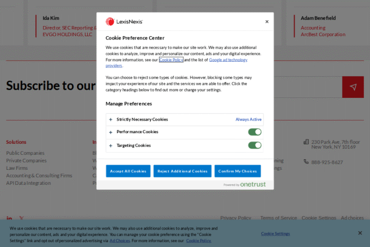Expand the Performance Cookies category
370x247 pixels.
pyautogui.click(x=110, y=132)
